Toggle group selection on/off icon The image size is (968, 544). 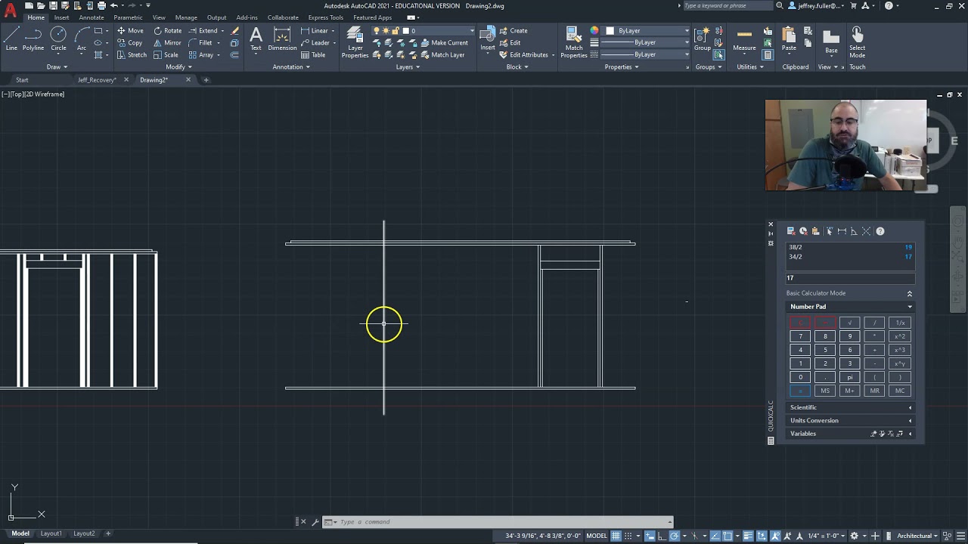point(718,54)
